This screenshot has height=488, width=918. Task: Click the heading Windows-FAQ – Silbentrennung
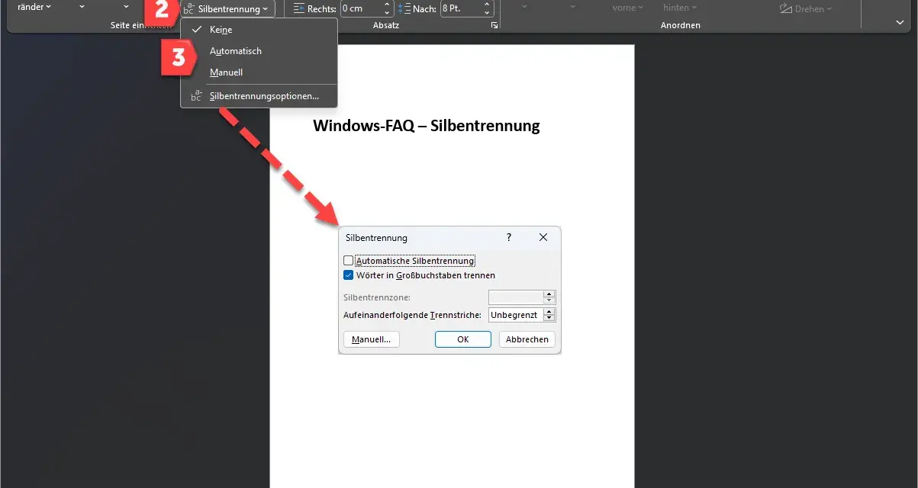point(427,126)
